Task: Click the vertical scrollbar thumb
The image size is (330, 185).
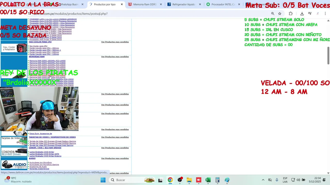Action: click(x=328, y=55)
